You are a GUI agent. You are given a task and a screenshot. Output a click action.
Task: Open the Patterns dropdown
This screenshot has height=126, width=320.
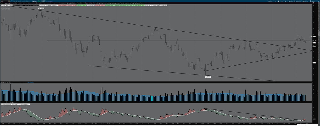pos(313,1)
